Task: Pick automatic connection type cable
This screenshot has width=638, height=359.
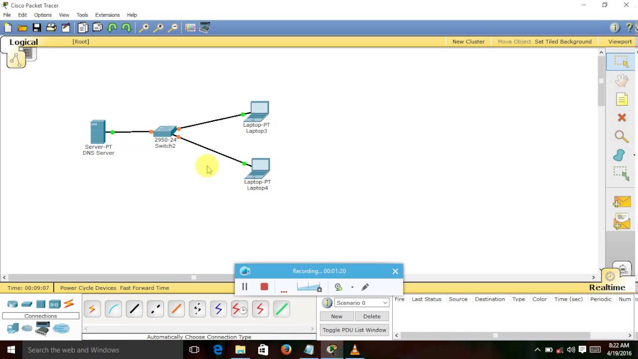Action: [92, 310]
